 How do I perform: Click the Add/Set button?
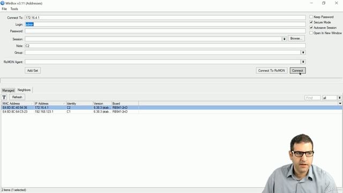point(33,70)
